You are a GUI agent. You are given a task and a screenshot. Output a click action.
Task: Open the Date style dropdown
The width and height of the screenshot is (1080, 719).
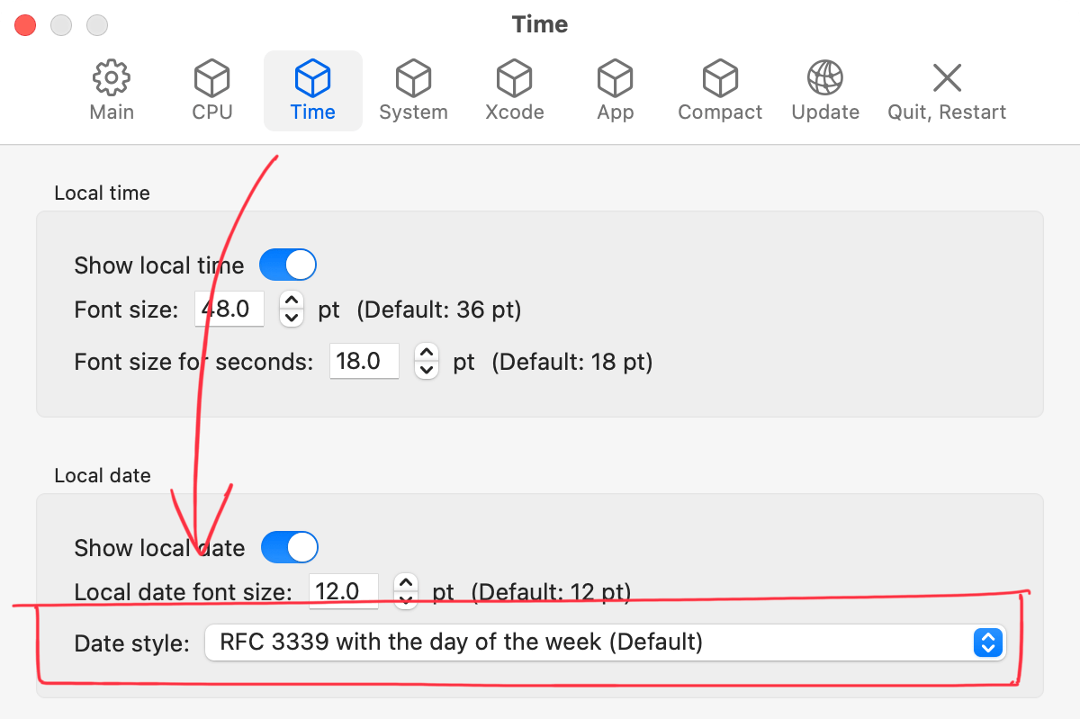606,643
